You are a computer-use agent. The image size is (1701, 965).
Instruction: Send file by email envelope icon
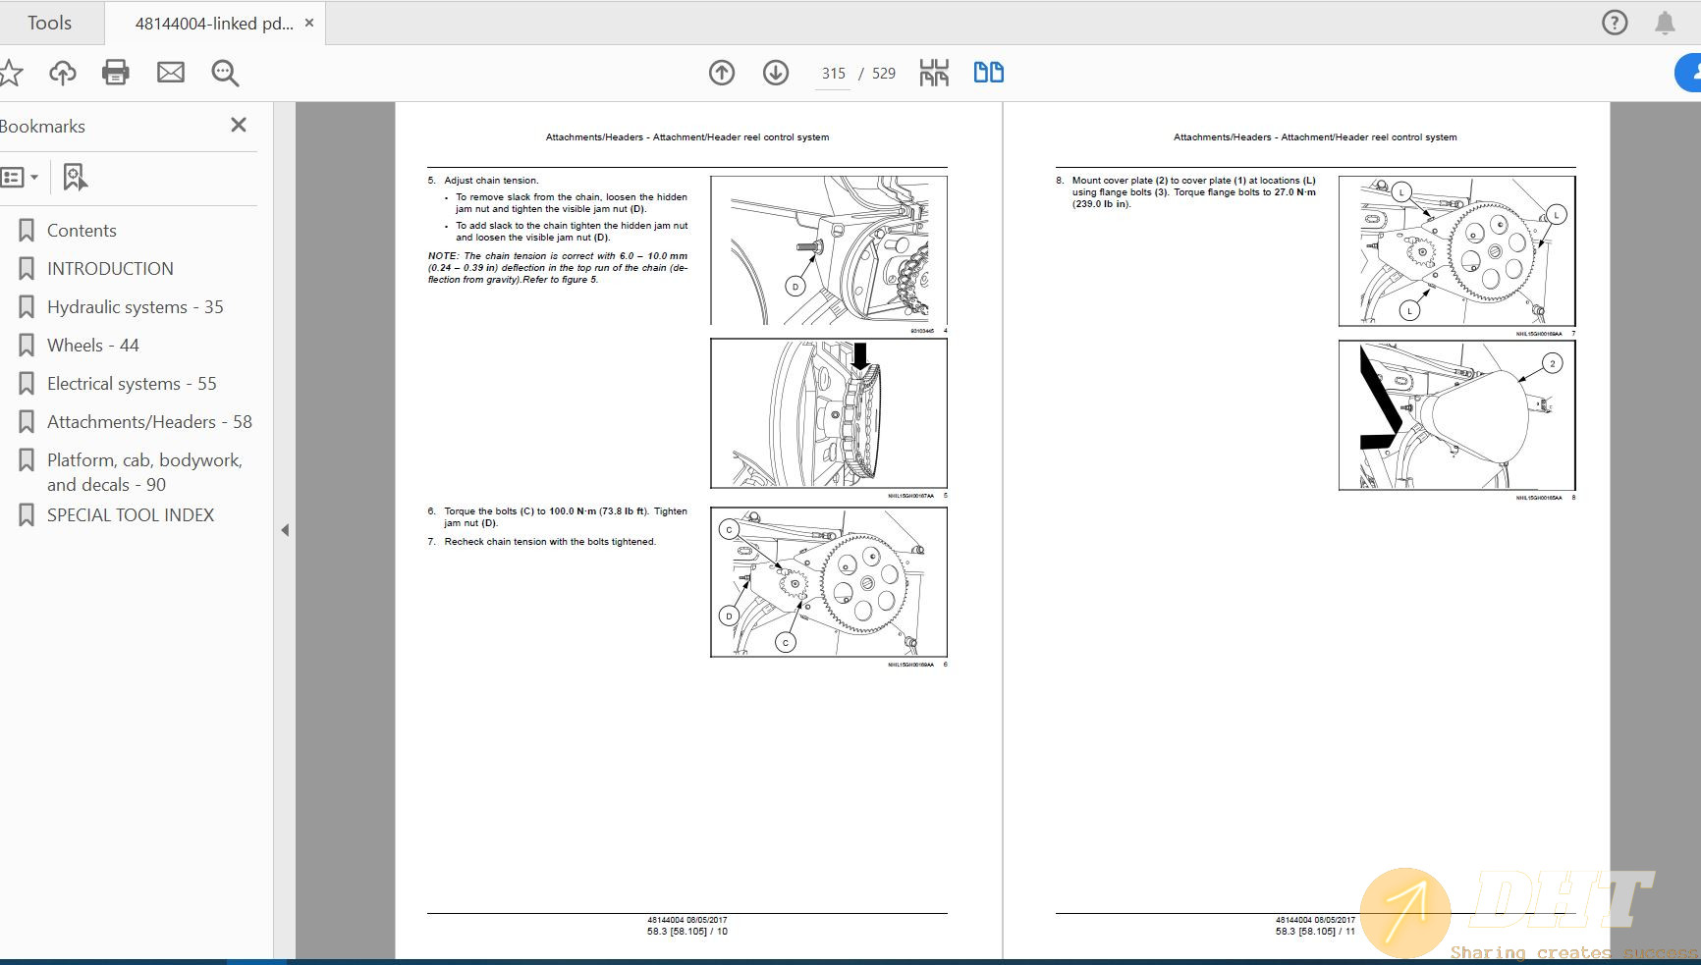(x=170, y=73)
